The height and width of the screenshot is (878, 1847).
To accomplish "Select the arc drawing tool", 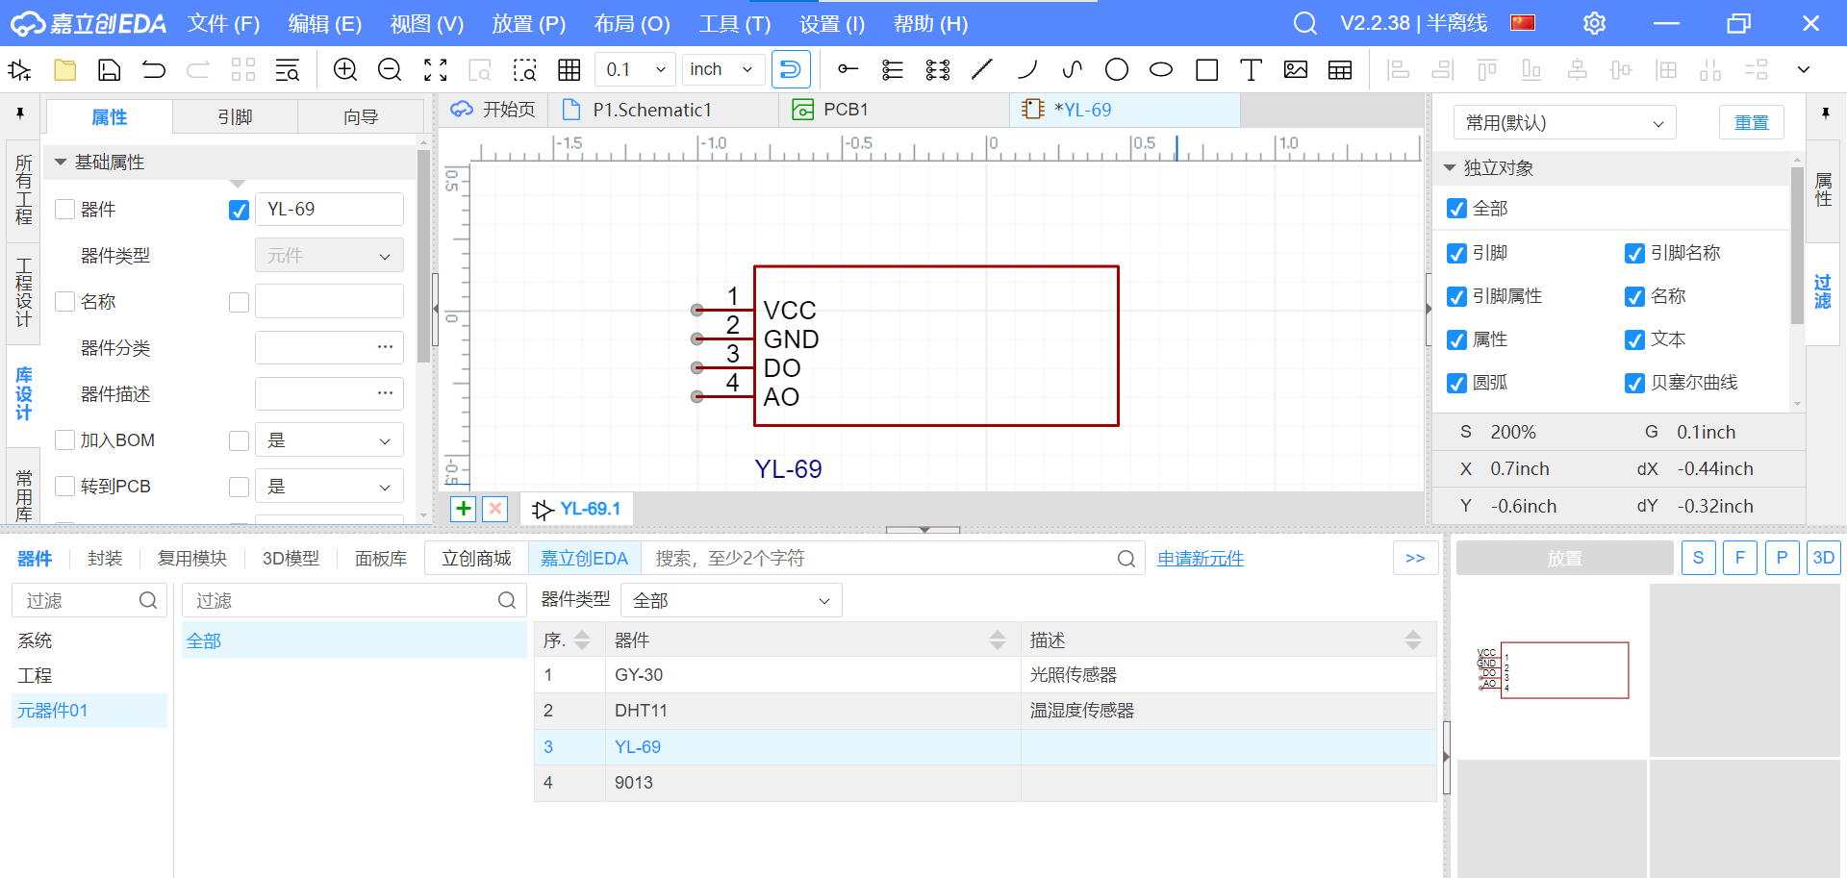I will pos(1027,69).
